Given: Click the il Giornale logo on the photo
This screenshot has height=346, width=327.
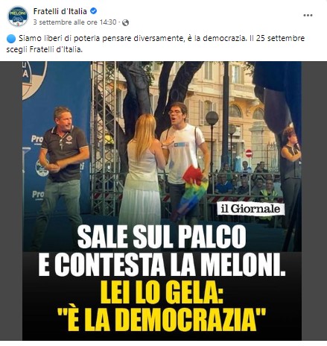Looking at the screenshot, I should coord(251,209).
